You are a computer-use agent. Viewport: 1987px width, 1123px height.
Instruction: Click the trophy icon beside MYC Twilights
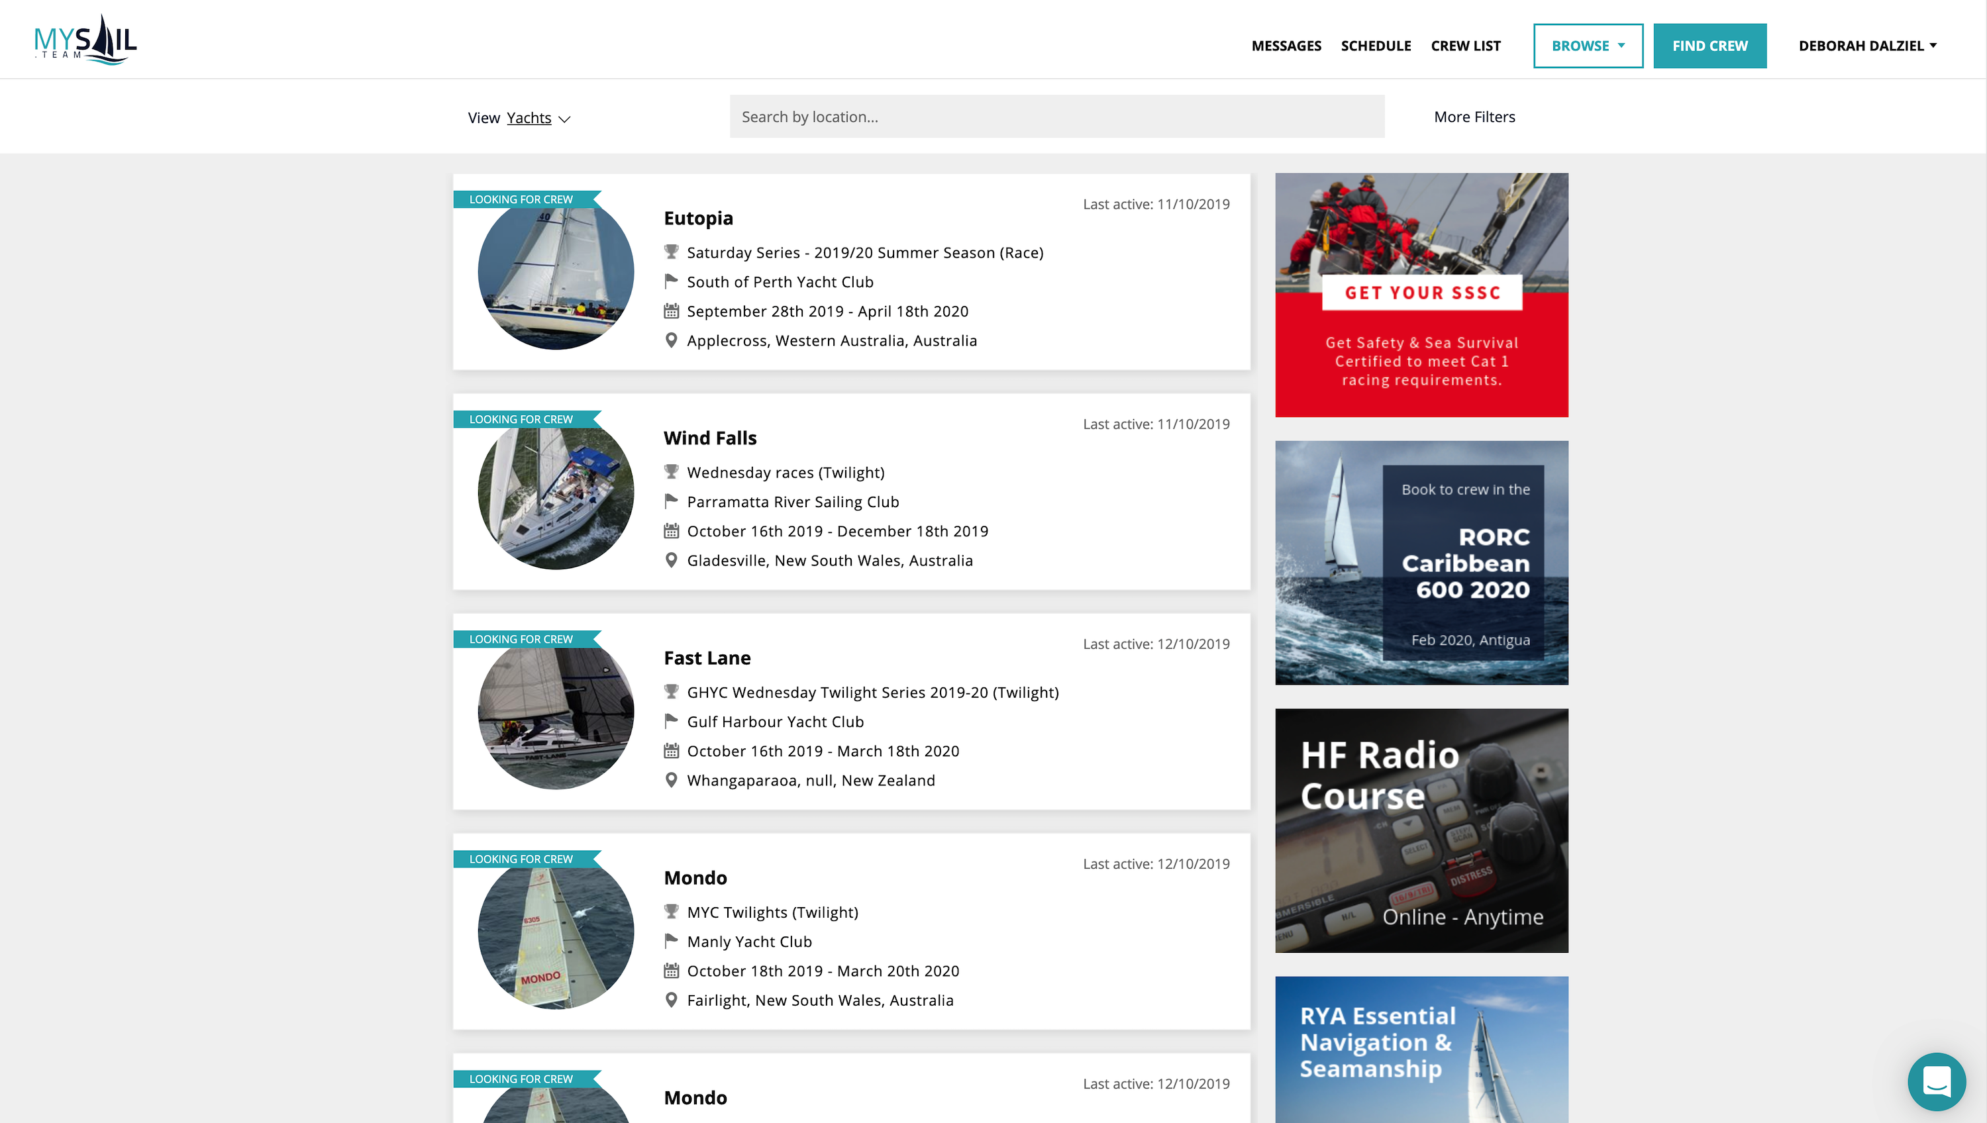pyautogui.click(x=670, y=911)
